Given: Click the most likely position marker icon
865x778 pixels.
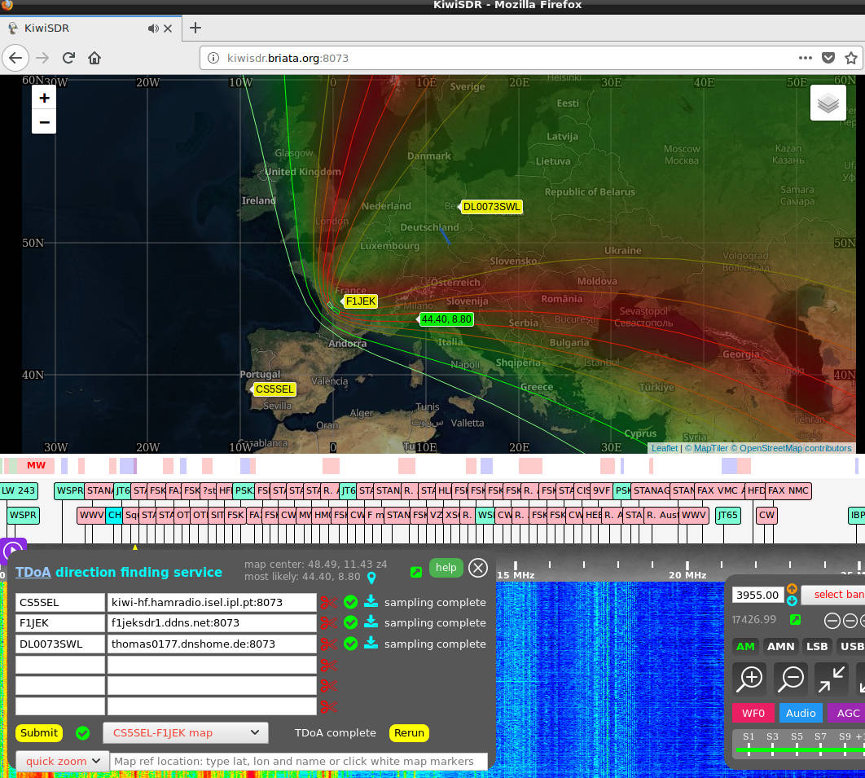Looking at the screenshot, I should [371, 578].
